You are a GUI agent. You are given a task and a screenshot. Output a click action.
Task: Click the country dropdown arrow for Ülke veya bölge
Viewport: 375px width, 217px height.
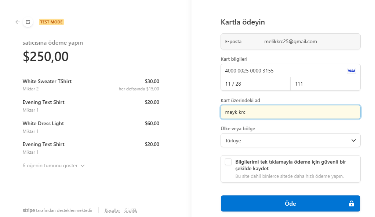pyautogui.click(x=353, y=140)
